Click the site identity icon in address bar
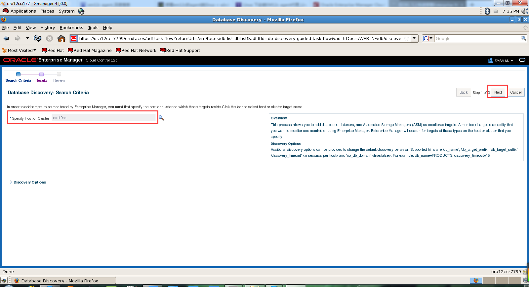529x287 pixels. click(x=74, y=38)
